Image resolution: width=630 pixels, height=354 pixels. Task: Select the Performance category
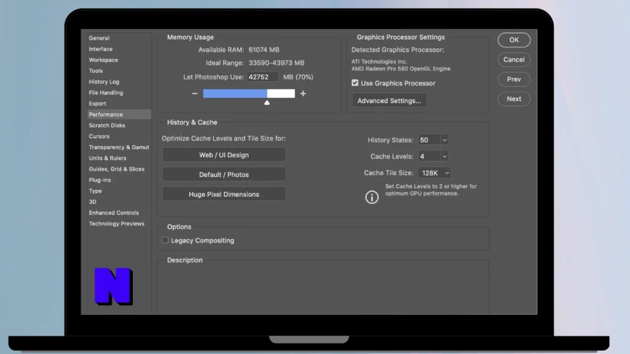pyautogui.click(x=119, y=114)
